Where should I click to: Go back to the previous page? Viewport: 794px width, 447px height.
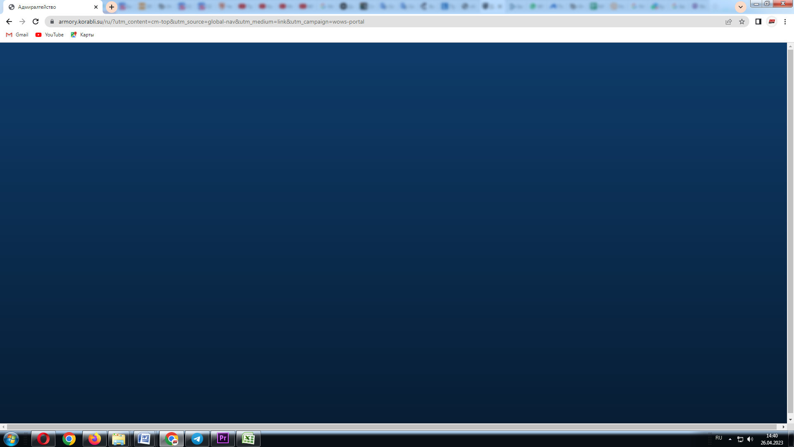9,22
